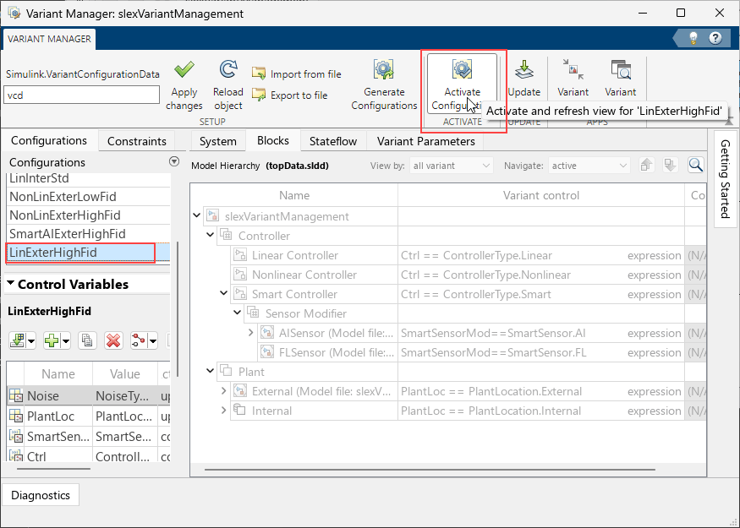740x528 pixels.
Task: Click Generate Configurations icon
Action: 384,69
